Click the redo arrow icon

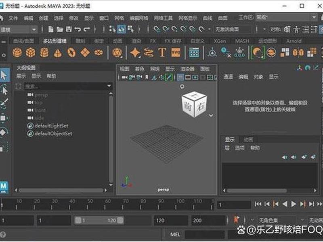(x=87, y=29)
